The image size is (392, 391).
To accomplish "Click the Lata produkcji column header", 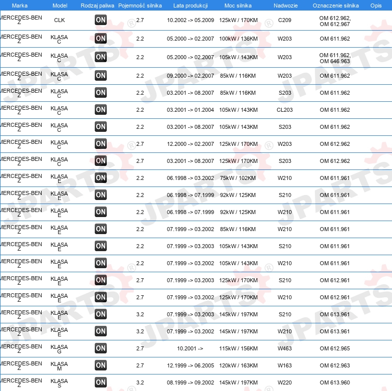I will [190, 6].
